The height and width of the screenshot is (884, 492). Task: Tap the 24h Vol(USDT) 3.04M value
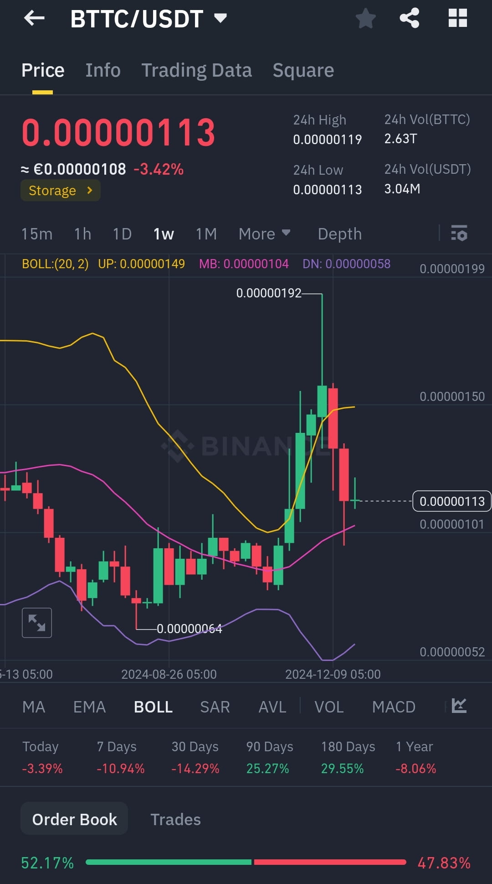402,189
